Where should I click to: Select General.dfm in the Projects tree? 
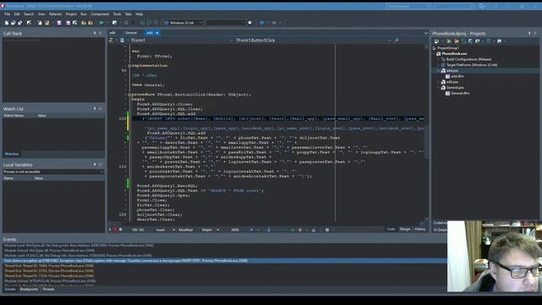point(460,93)
